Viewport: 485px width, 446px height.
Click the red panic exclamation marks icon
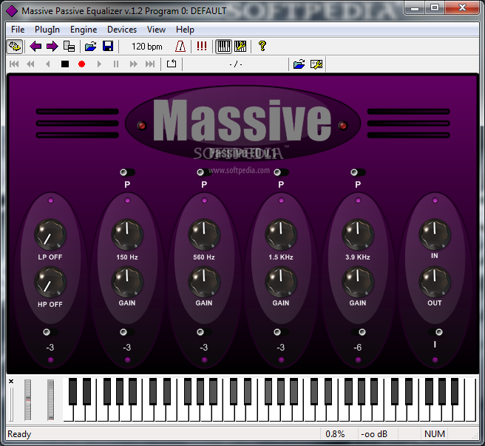(202, 46)
